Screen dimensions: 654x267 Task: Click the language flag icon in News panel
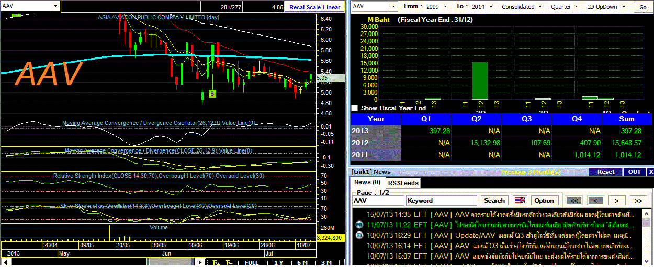520,201
